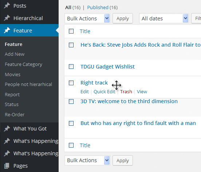Expand the All dates filter dropdown

pyautogui.click(x=164, y=18)
